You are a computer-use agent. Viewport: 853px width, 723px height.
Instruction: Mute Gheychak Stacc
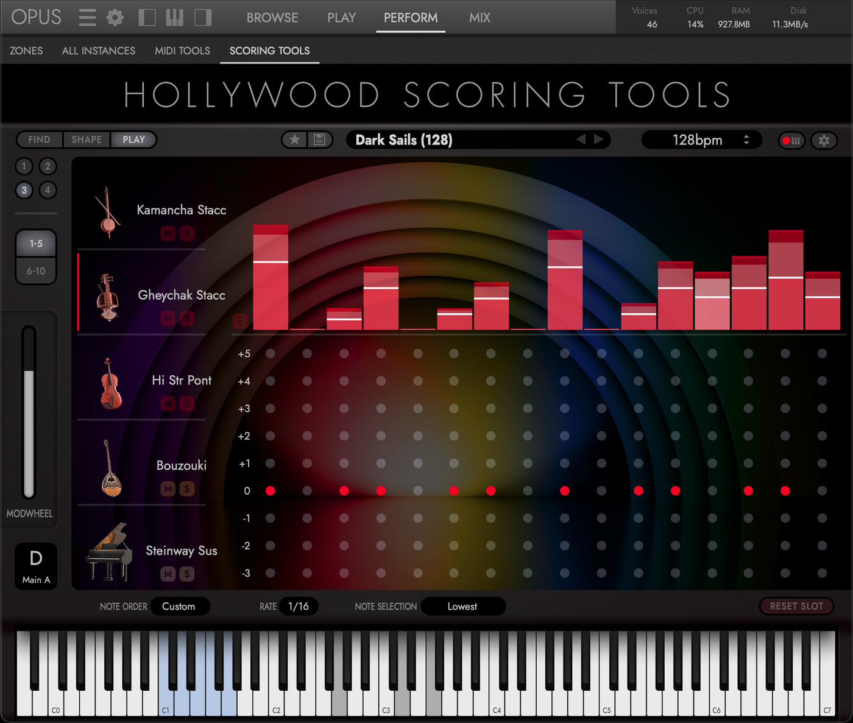[x=168, y=318]
